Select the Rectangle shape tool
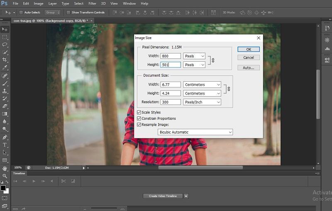This screenshot has height=211, width=332. (5, 160)
